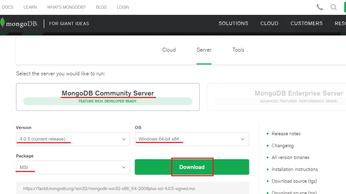Select the Server tab
This screenshot has width=346, height=194.
tap(204, 50)
